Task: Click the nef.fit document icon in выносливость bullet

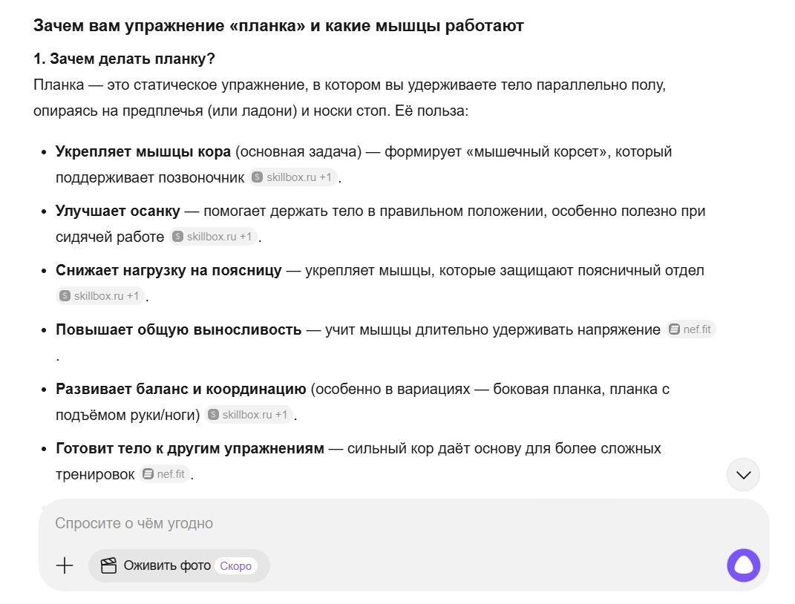Action: pos(673,329)
